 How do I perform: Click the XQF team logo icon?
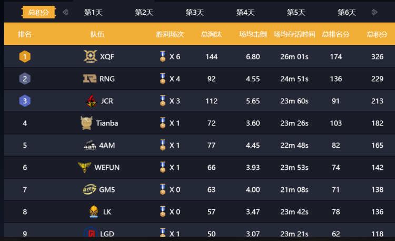coord(90,56)
